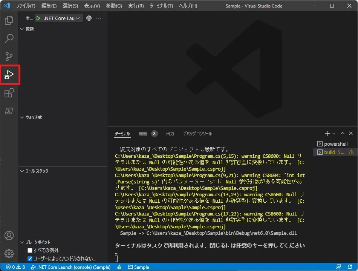
Task: Open launch.json with the gear icon
Action: (89, 18)
